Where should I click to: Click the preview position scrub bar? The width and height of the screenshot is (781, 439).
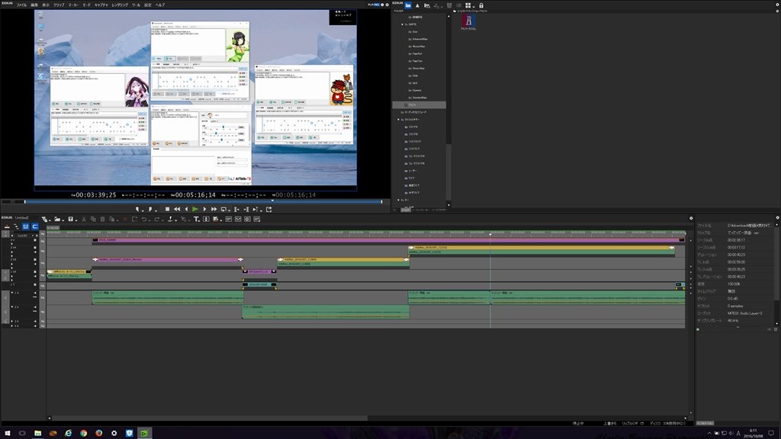tap(203, 201)
